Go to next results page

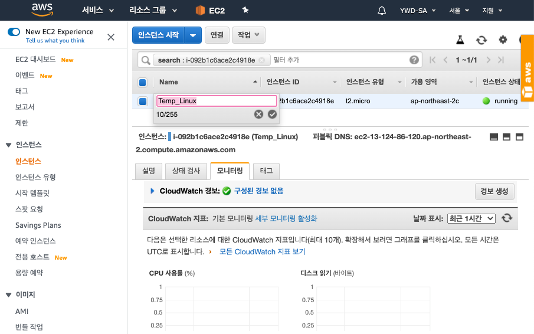point(489,60)
